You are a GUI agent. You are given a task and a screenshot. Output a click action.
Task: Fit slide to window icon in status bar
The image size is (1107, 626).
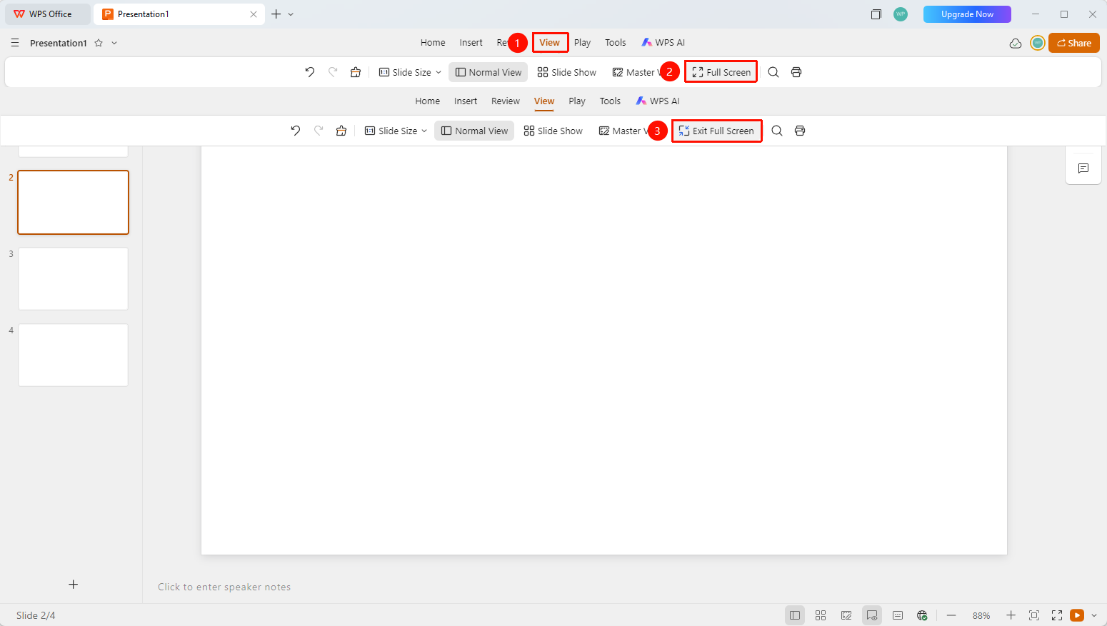(1034, 615)
